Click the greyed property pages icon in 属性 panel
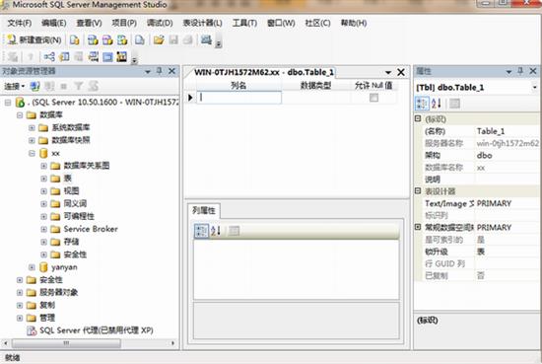The height and width of the screenshot is (364, 542). tap(454, 104)
